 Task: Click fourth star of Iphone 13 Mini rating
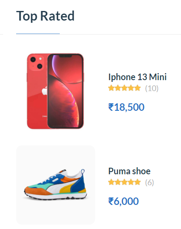click(131, 88)
